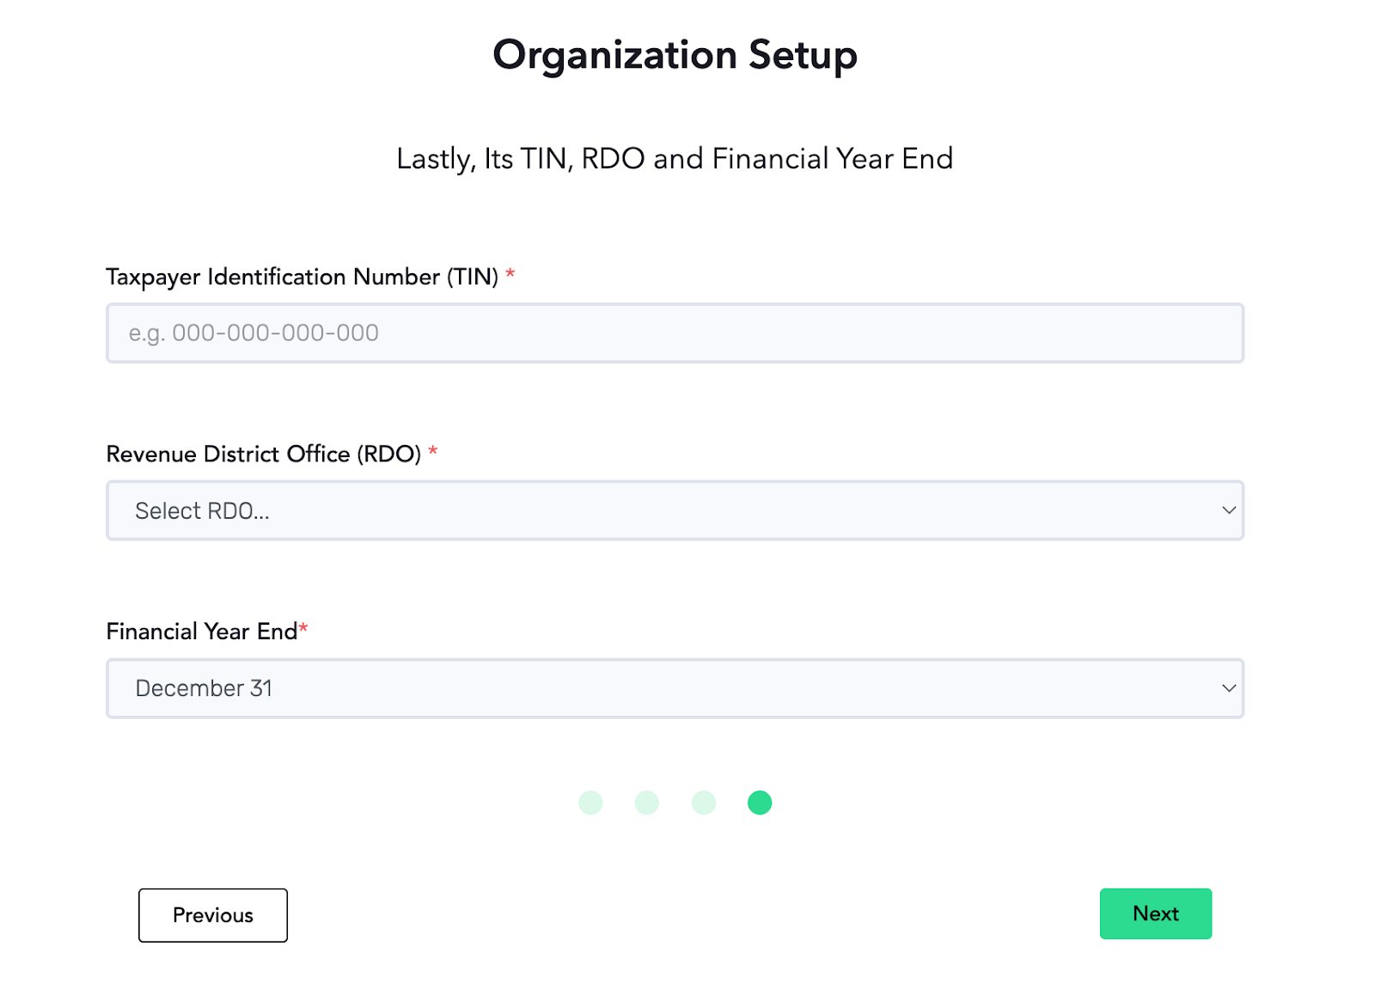
Task: Click the red asterisk next to the TIN label
Action: click(x=510, y=274)
